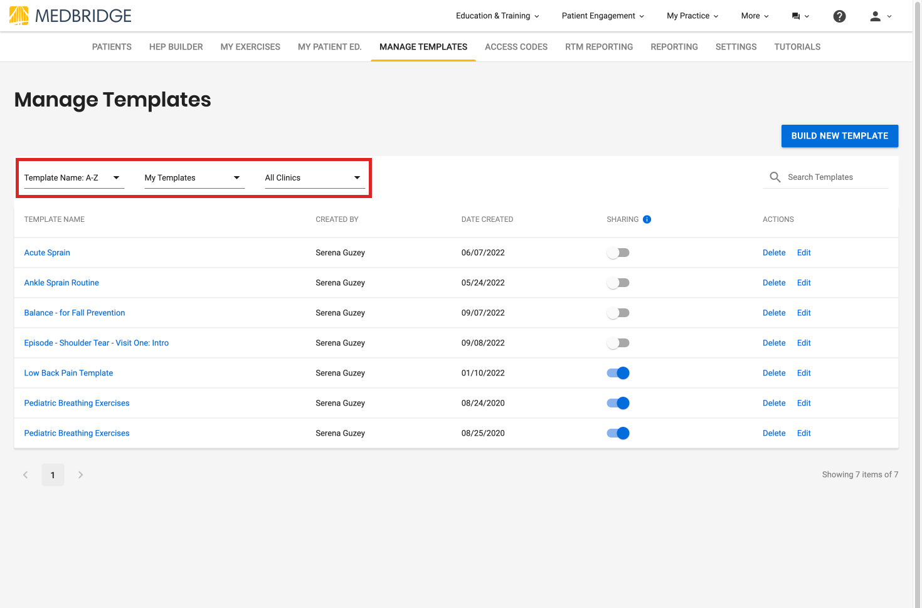
Task: Open the chat messages icon
Action: [796, 16]
